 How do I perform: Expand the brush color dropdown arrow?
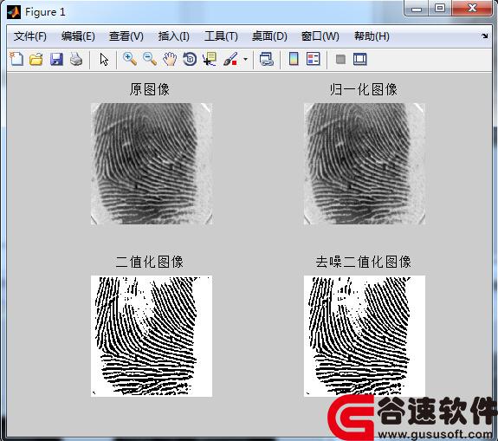click(x=245, y=59)
